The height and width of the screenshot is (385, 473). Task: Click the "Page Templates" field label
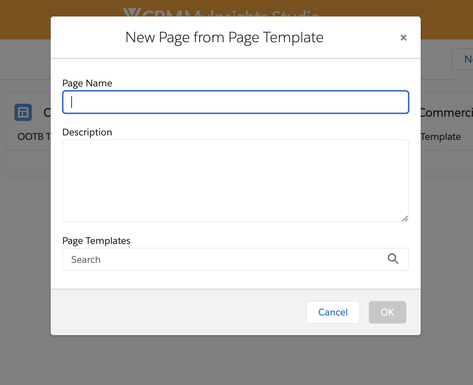click(97, 241)
